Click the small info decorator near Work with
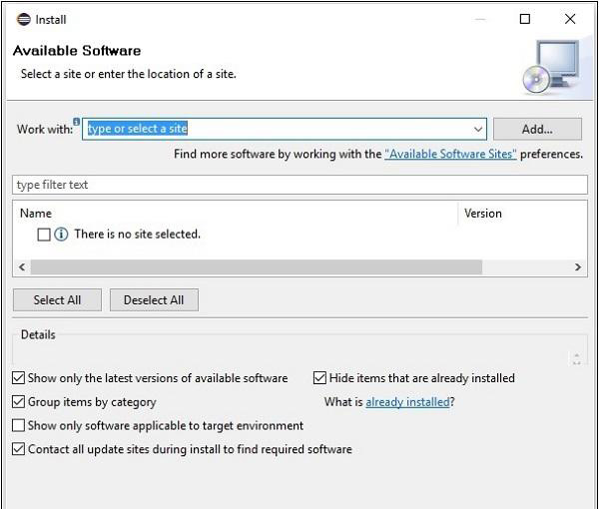 77,122
